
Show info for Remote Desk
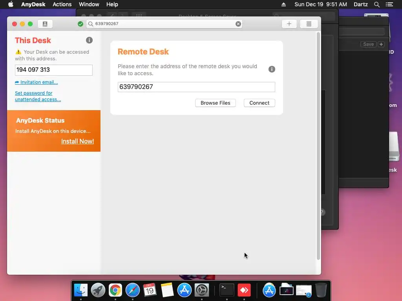click(x=272, y=69)
